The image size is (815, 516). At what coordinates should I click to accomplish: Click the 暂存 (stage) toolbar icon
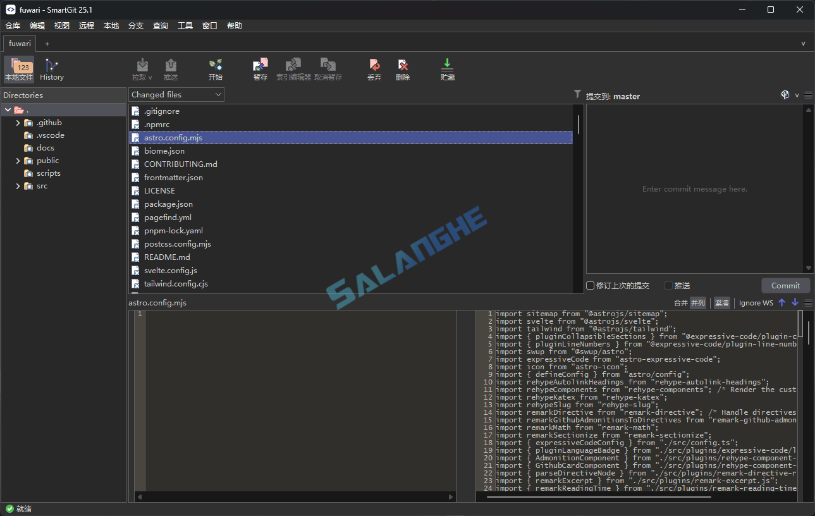pyautogui.click(x=260, y=70)
